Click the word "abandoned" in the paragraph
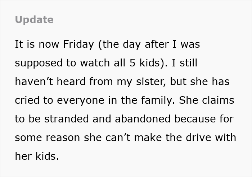Viewport: 252px width, 177px height. pyautogui.click(x=143, y=119)
